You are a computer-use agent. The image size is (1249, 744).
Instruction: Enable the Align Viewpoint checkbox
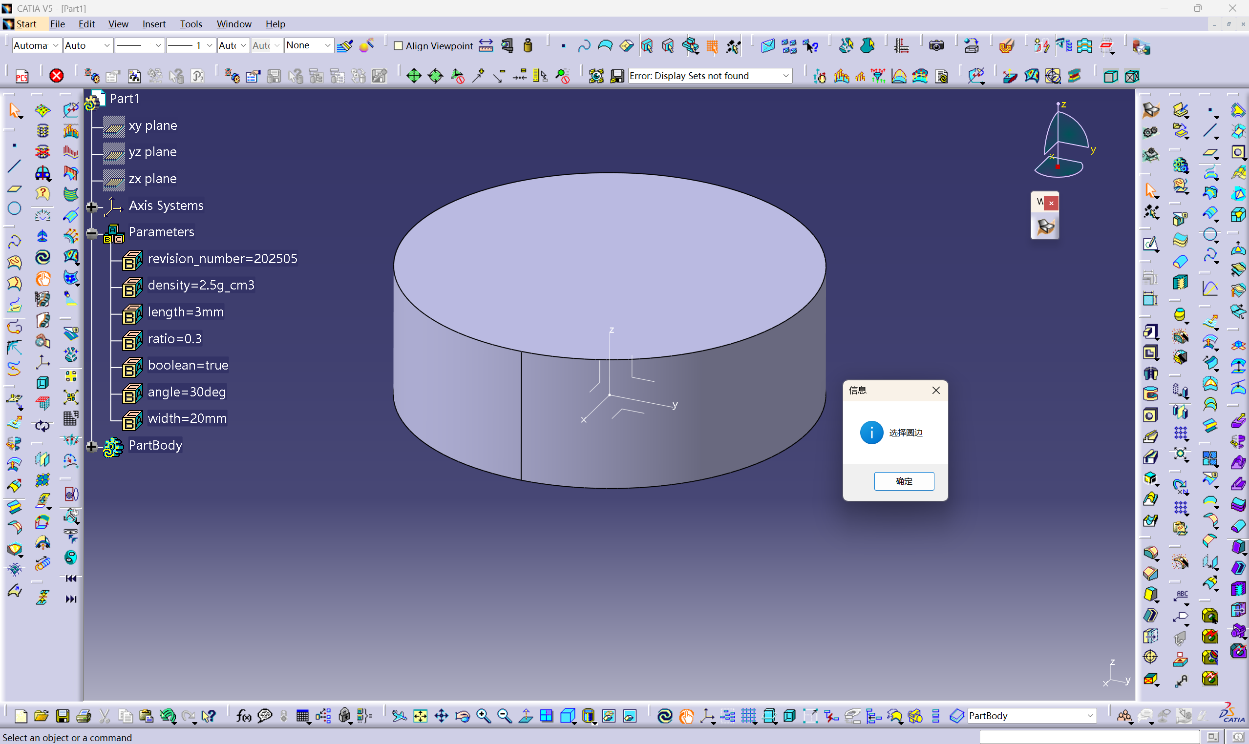[398, 46]
